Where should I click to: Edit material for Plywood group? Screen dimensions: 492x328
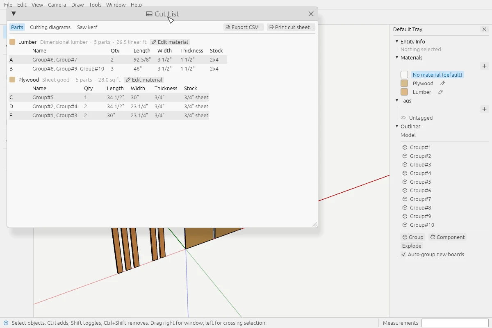click(x=144, y=80)
